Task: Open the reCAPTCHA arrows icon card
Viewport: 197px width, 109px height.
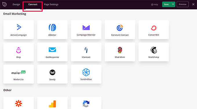Action: click(86, 103)
